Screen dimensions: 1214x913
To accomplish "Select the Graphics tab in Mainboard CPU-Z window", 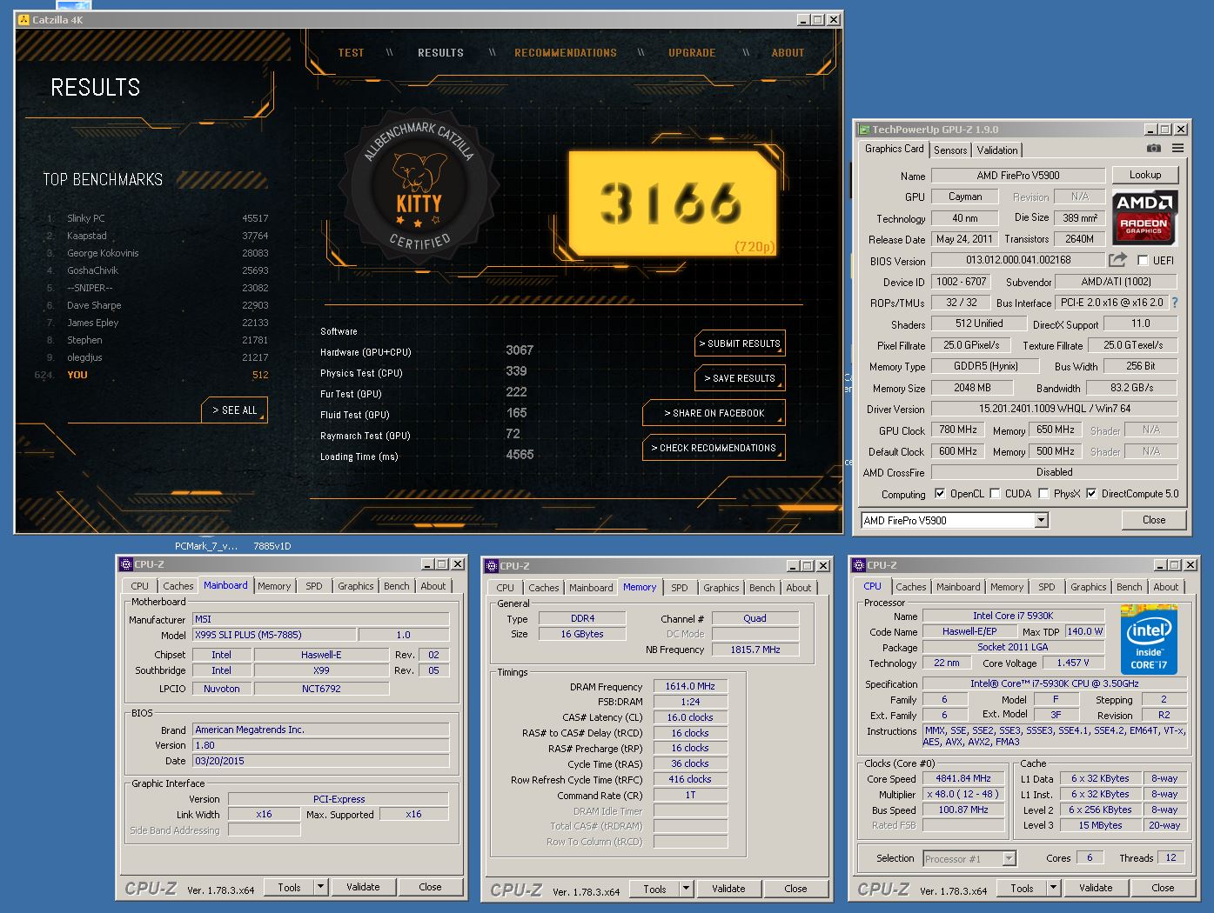I will point(356,586).
